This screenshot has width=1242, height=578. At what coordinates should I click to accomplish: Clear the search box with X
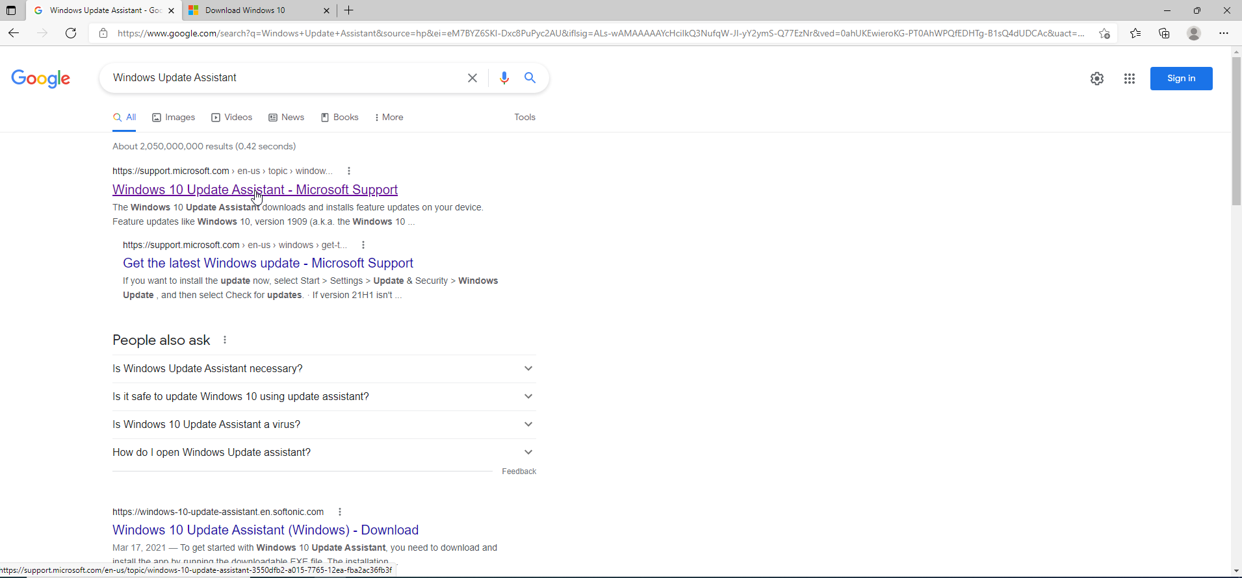point(472,78)
